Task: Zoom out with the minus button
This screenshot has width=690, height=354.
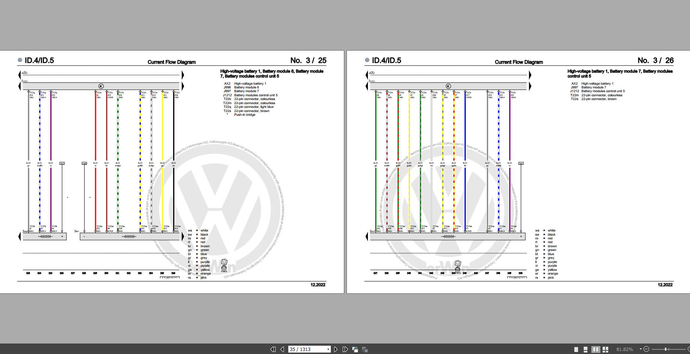Action: pyautogui.click(x=646, y=349)
